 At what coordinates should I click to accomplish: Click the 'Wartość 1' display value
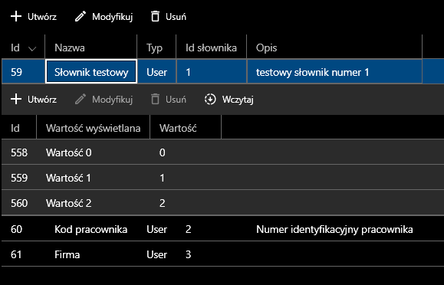68,178
